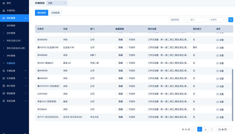Check 可派车 for 冀AA63W1
The image size is (235, 134).
coord(127,78)
